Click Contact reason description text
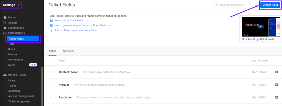The image size is (282, 106). (107, 72)
